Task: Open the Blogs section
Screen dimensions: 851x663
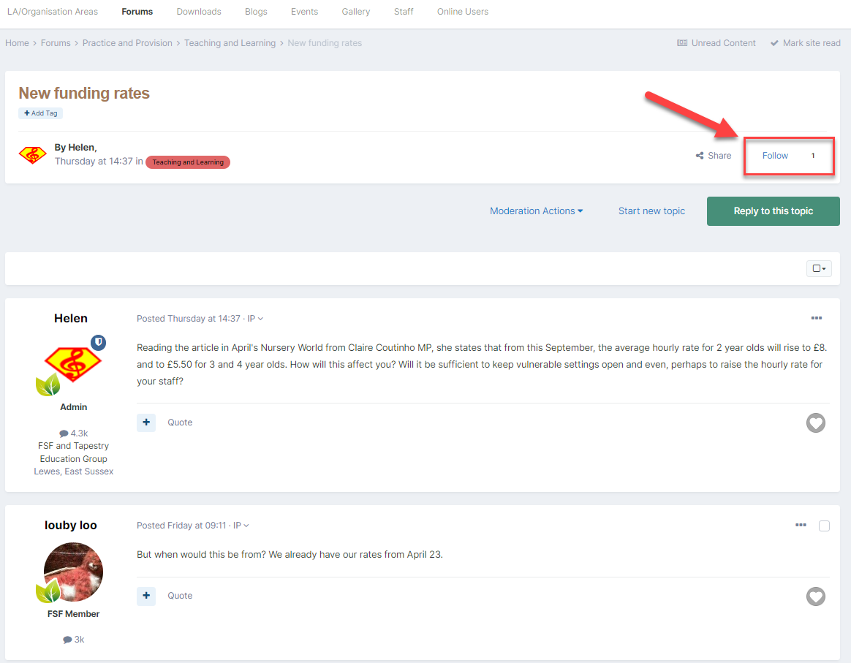Action: 256,12
